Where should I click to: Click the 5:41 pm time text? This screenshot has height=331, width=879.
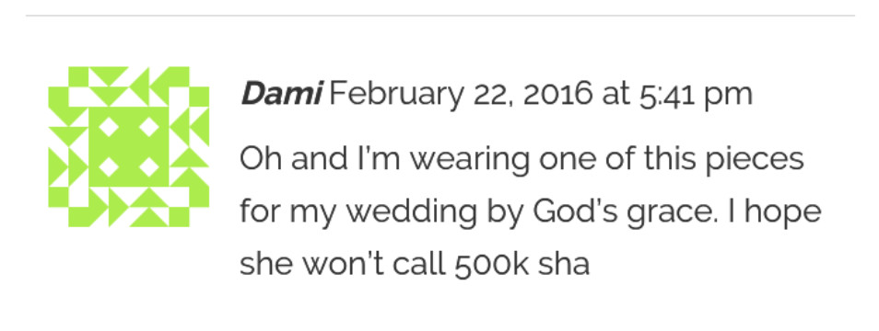coord(695,95)
